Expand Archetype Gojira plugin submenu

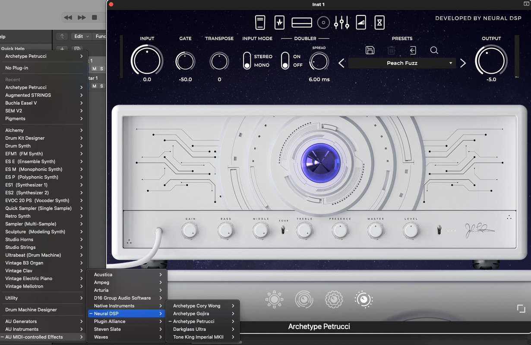click(x=202, y=314)
